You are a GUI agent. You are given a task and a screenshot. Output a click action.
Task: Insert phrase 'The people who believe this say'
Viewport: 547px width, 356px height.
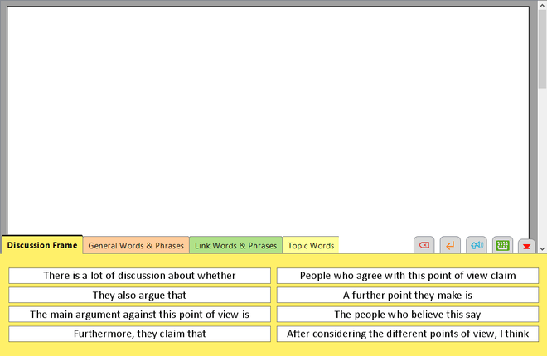point(408,315)
